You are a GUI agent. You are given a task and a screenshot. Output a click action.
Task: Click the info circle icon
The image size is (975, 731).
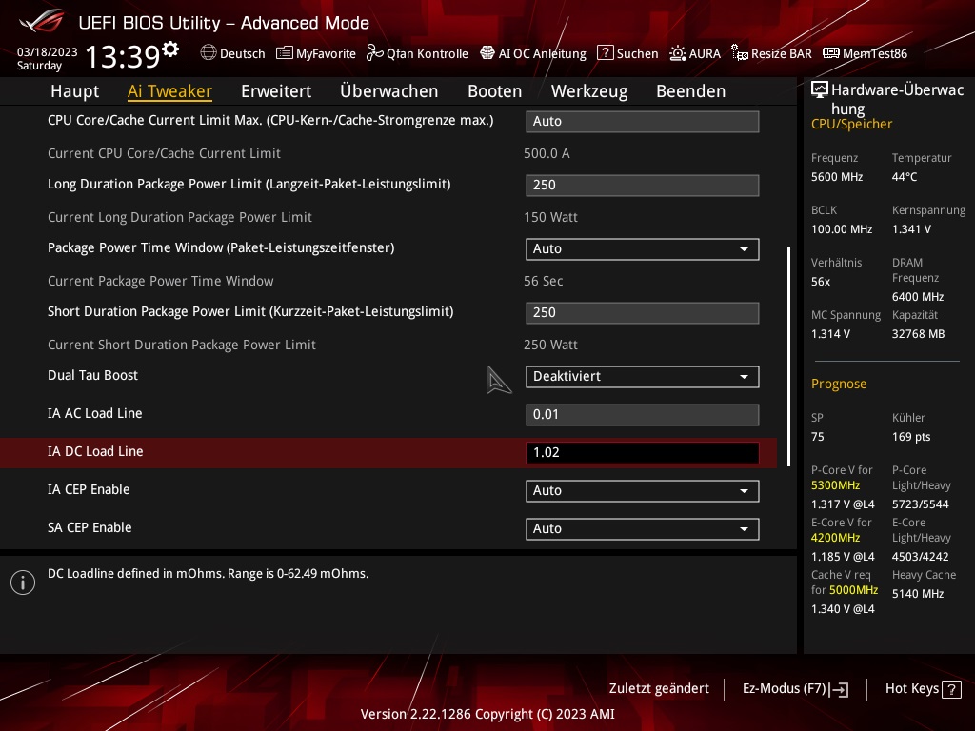[x=23, y=583]
